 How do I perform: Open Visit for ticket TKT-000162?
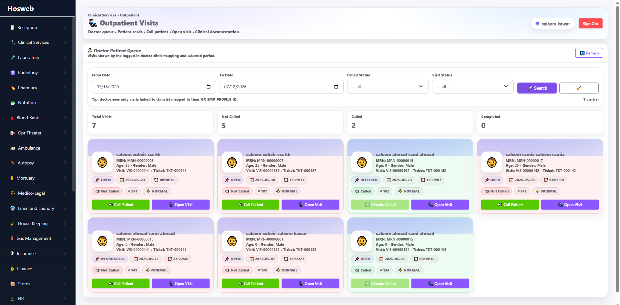click(x=440, y=205)
